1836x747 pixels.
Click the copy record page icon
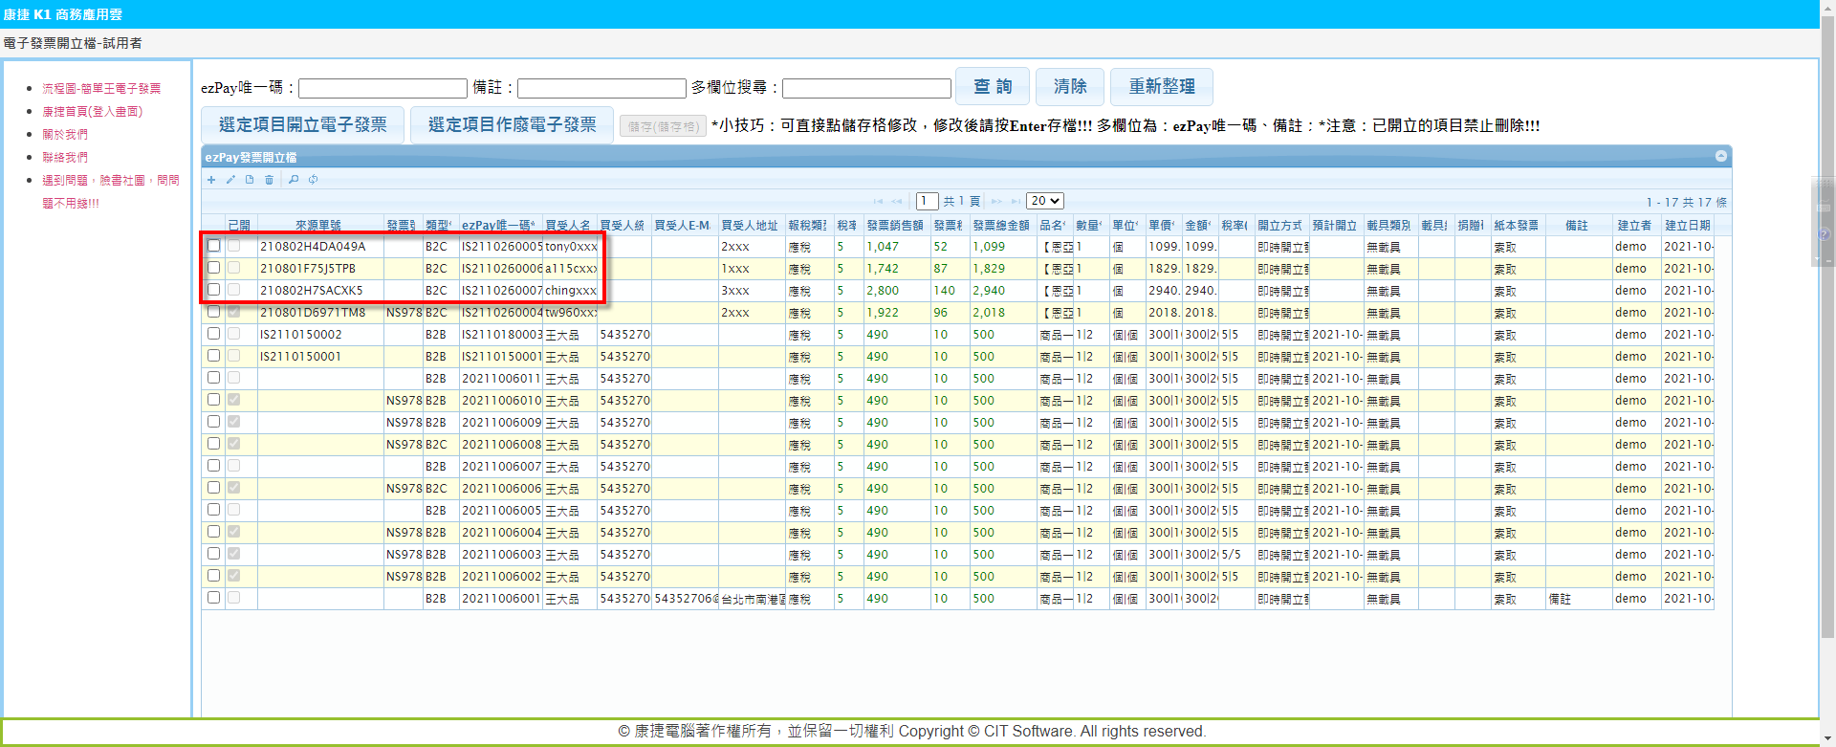click(x=250, y=180)
